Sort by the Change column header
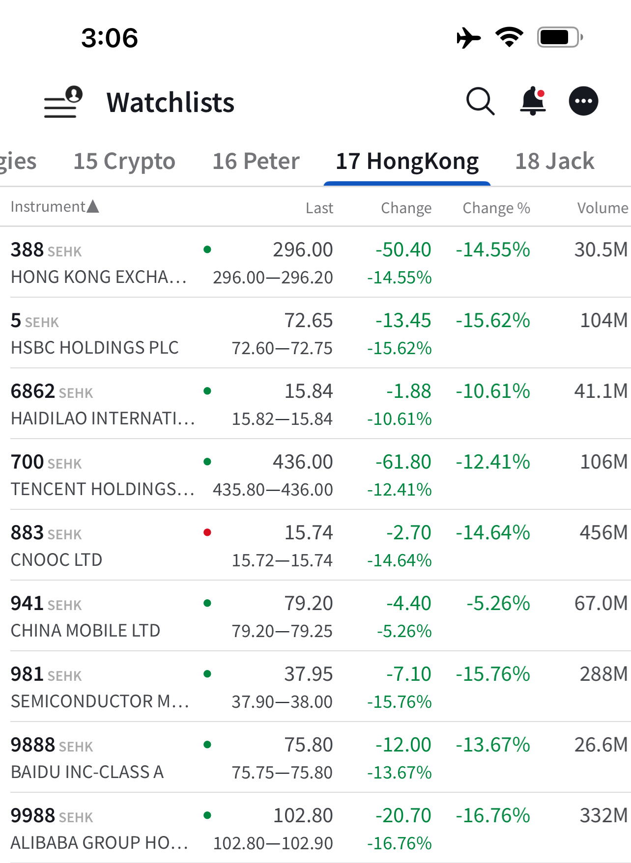The height and width of the screenshot is (863, 631). (406, 208)
